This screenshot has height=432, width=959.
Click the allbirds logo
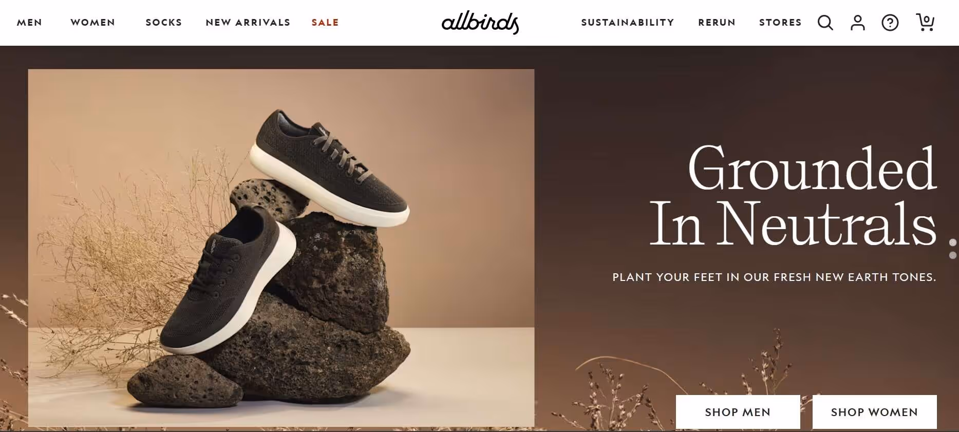480,22
